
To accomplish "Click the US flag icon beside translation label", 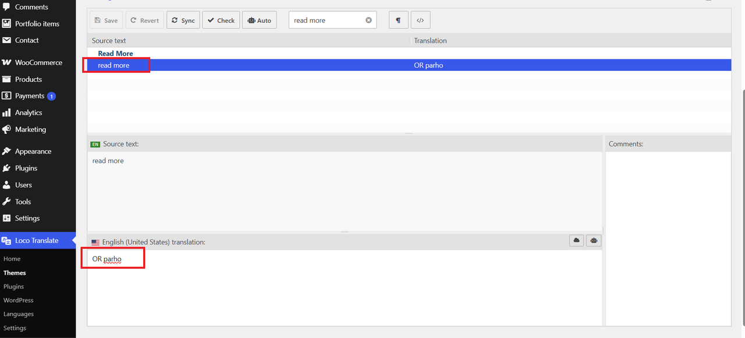I will click(95, 242).
